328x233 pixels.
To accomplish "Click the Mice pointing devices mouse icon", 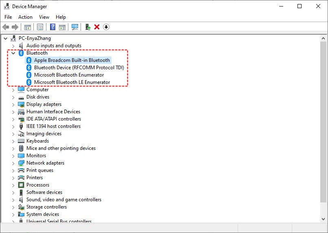I will tap(21, 148).
